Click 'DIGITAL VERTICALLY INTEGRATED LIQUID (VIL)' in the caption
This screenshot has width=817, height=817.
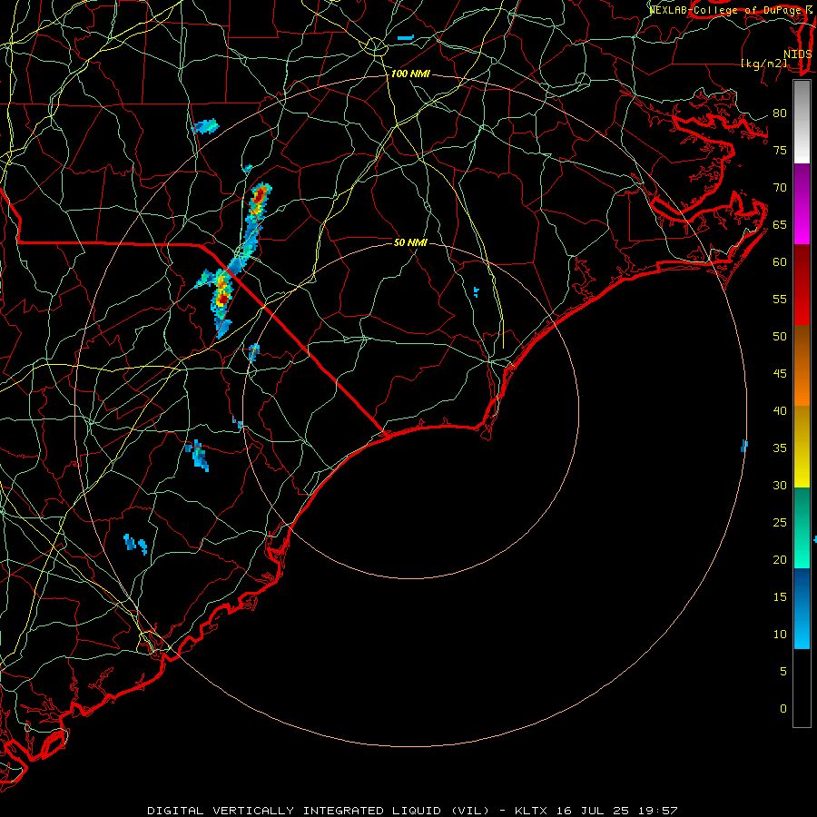(319, 811)
